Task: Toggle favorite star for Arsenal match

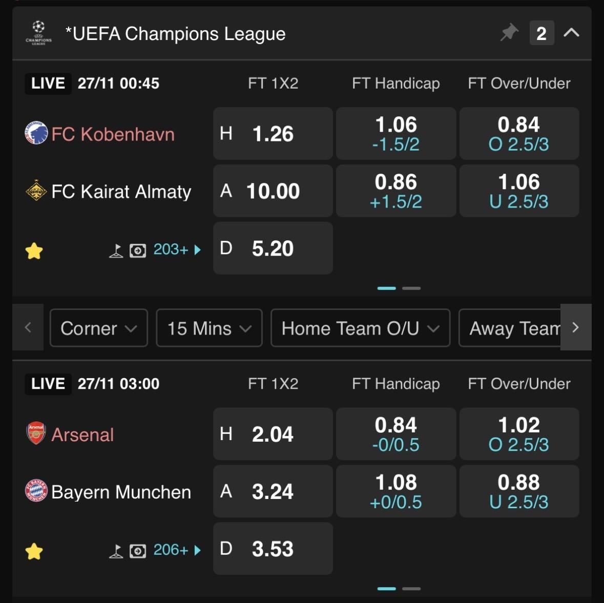Action: coord(34,552)
